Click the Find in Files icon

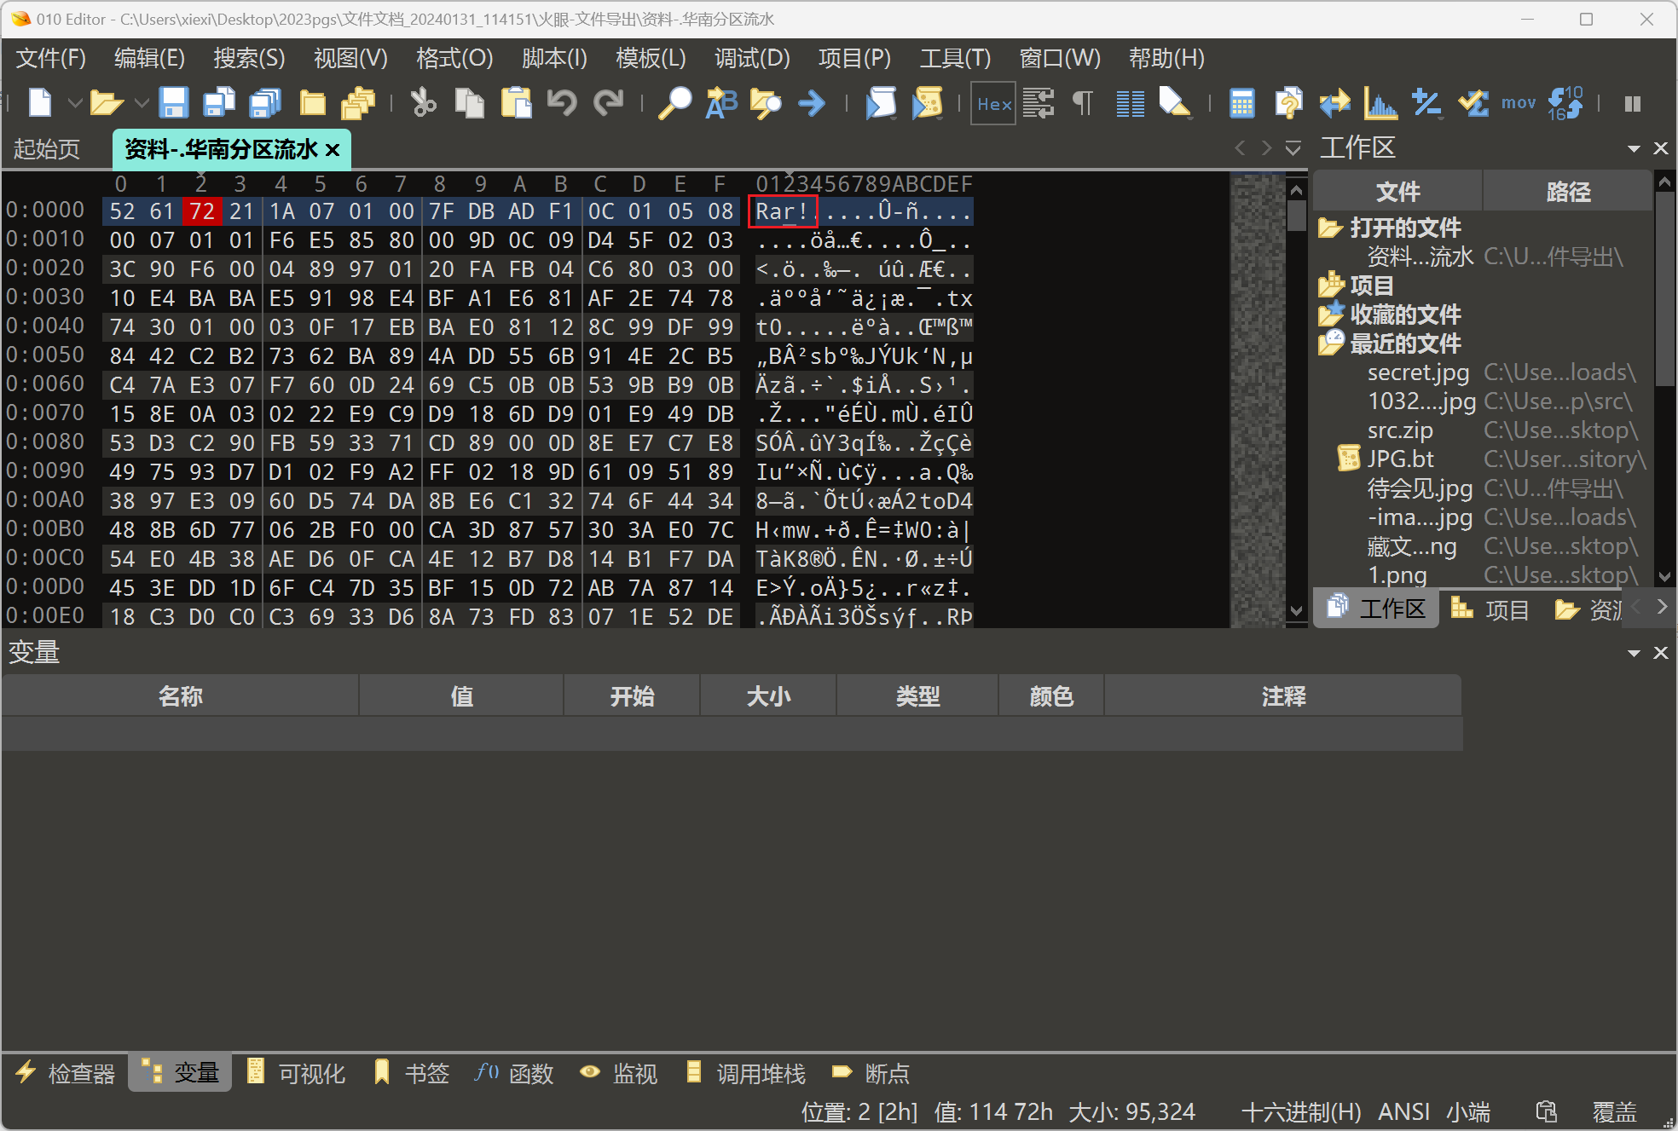(x=767, y=103)
